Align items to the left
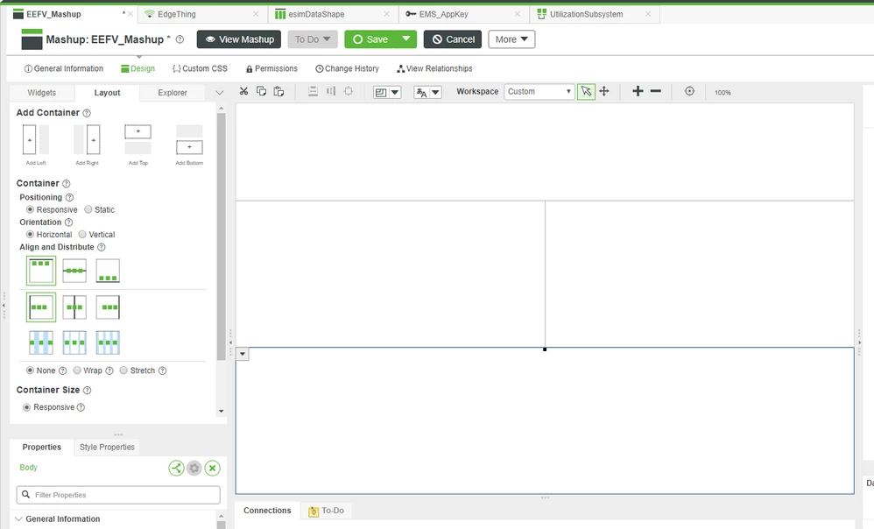 pyautogui.click(x=41, y=307)
